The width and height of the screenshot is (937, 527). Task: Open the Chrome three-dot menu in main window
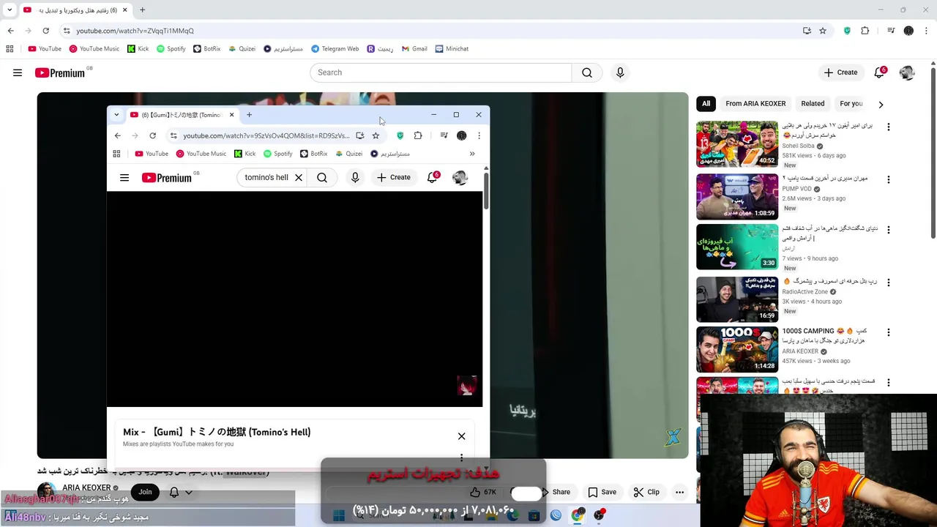(x=926, y=31)
